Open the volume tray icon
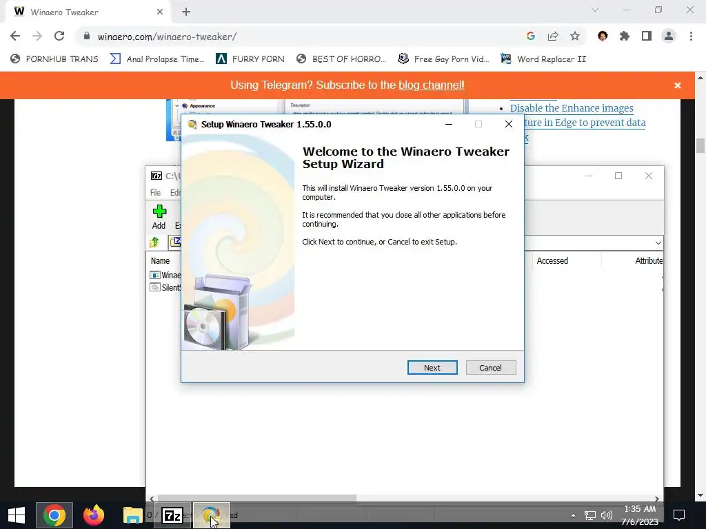This screenshot has width=706, height=529. pos(607,515)
